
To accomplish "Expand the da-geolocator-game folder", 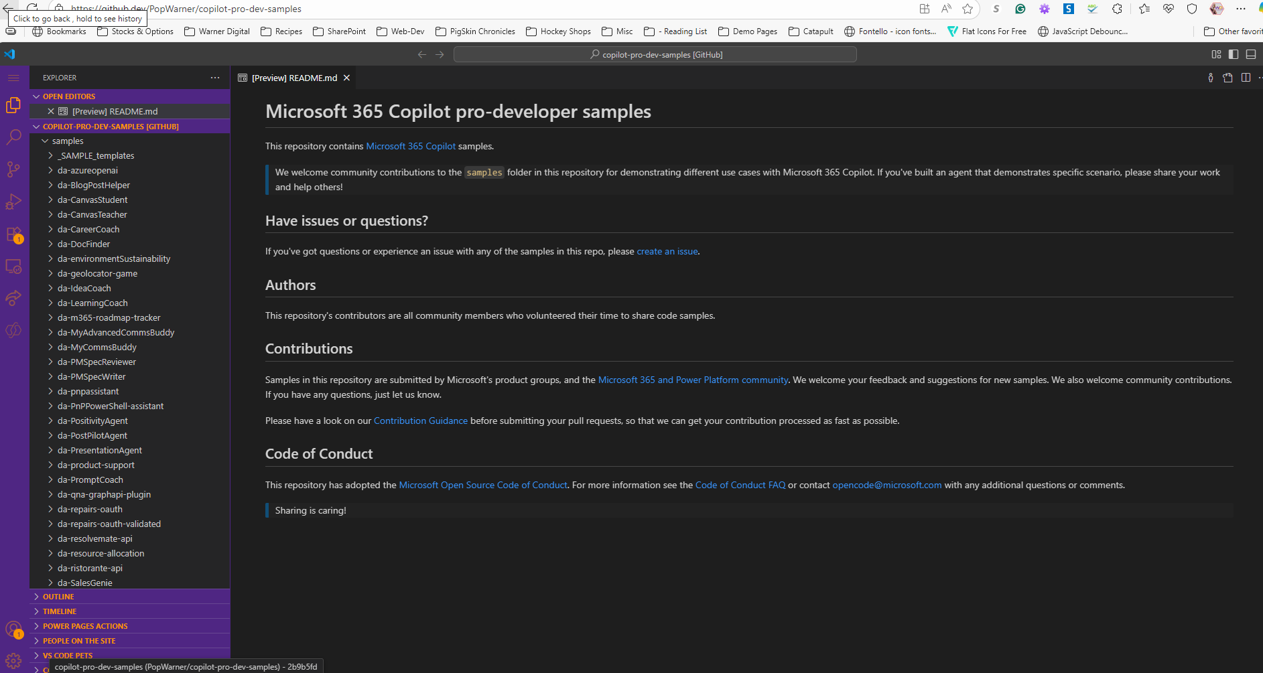I will (130, 274).
